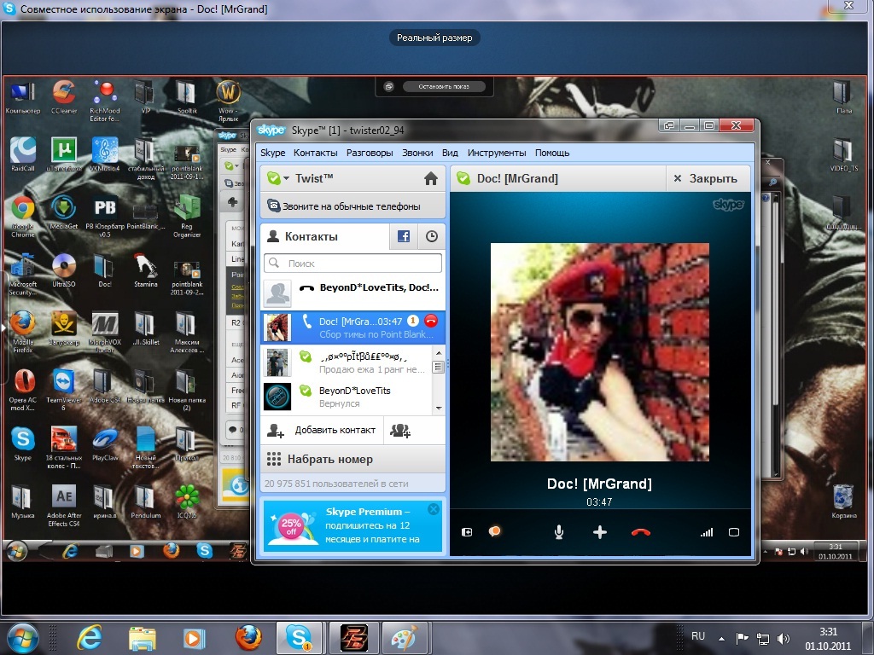End the call with the red hang-up button
This screenshot has height=655, width=874.
[x=640, y=532]
